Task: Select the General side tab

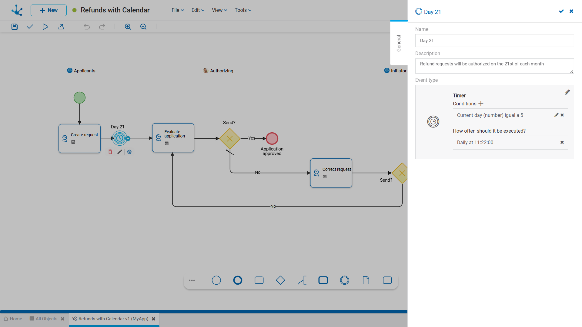Action: tap(399, 43)
